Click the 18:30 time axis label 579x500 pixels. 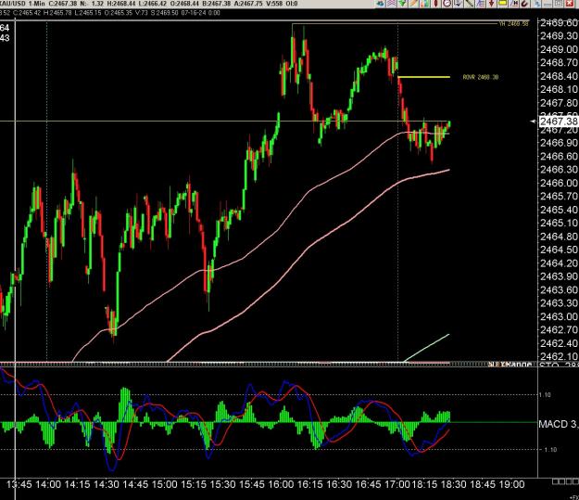(x=453, y=484)
